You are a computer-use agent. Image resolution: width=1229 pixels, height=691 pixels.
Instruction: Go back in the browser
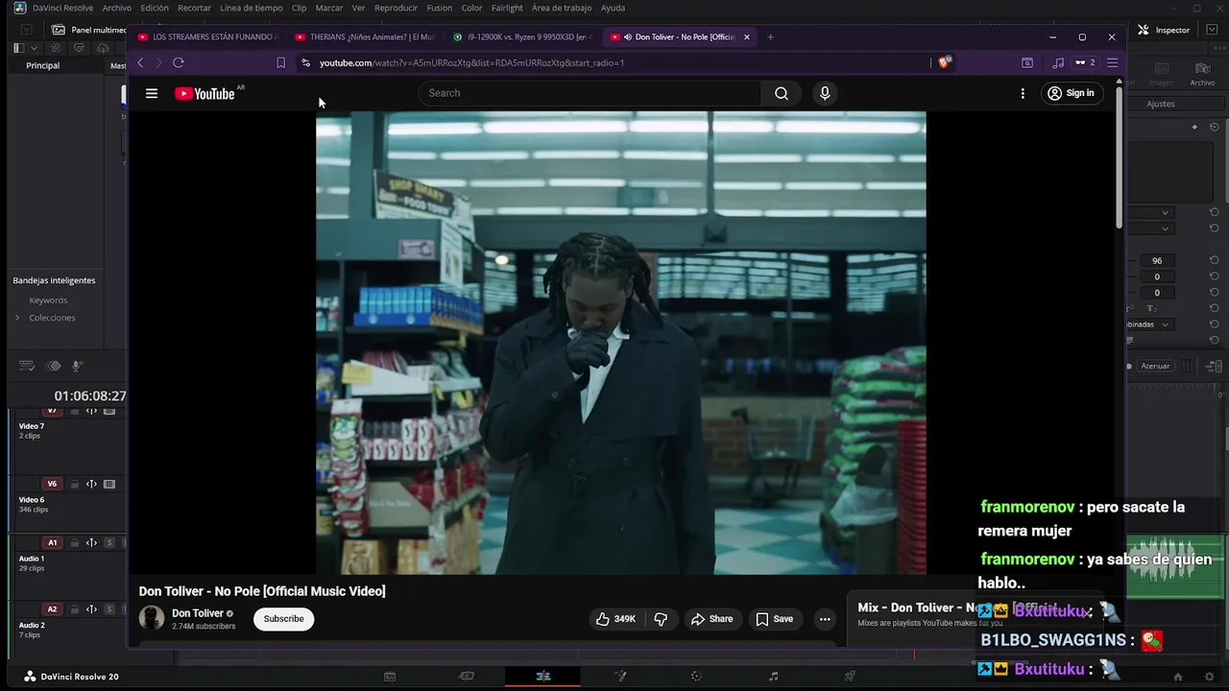(x=140, y=62)
